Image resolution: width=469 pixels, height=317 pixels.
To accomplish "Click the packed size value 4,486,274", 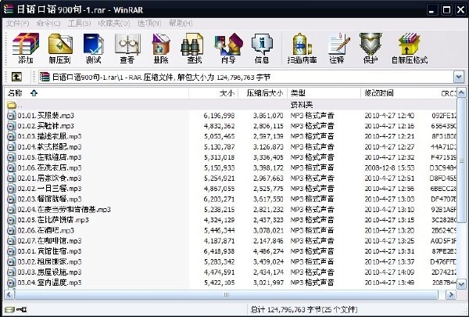I will tap(268, 251).
